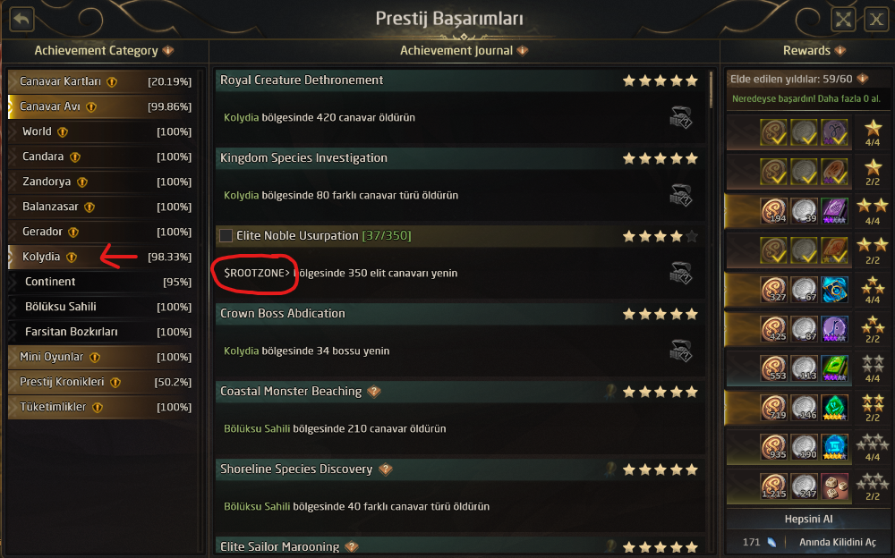Click reward chest icon for Crown Boss Abdication
895x558 pixels.
pyautogui.click(x=680, y=351)
